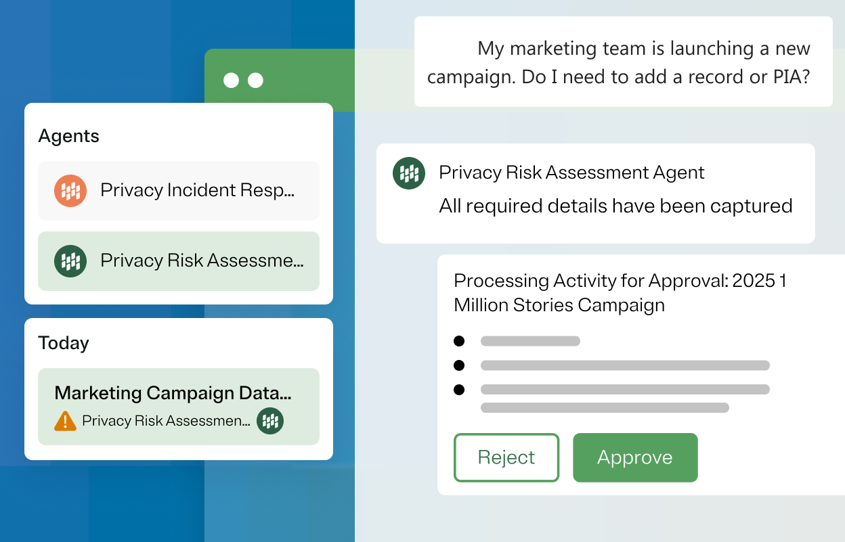Click the gray progress bar under the third bullet
Viewport: 845px width, 542px height.
click(605, 407)
